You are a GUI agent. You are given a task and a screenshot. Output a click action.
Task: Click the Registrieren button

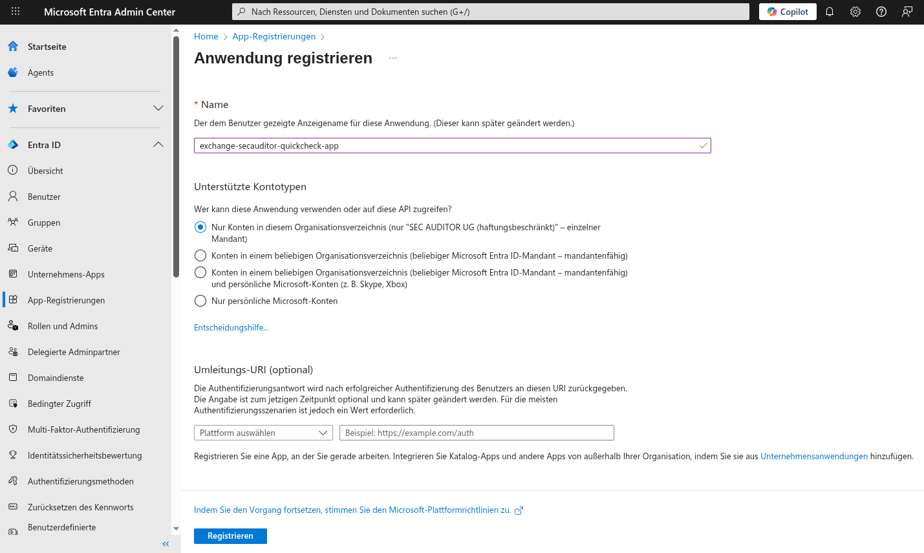[x=230, y=536]
